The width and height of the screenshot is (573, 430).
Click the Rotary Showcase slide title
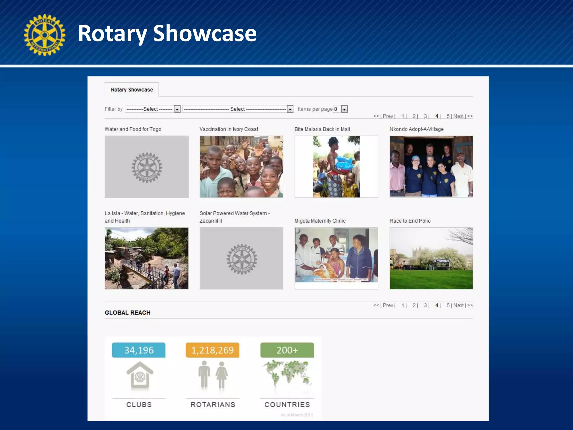tap(167, 34)
